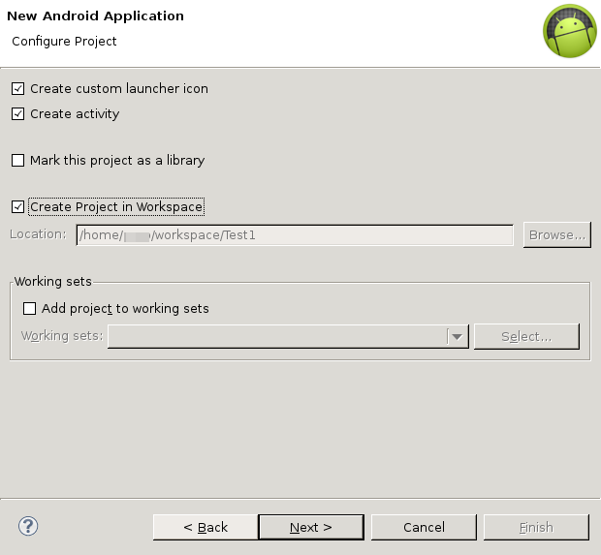Click the "New Android Application" heading
The image size is (601, 555).
pos(95,16)
